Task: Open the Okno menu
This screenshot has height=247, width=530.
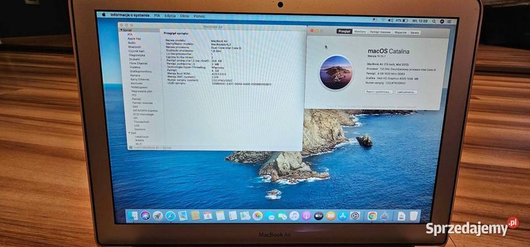Action: tap(184, 16)
